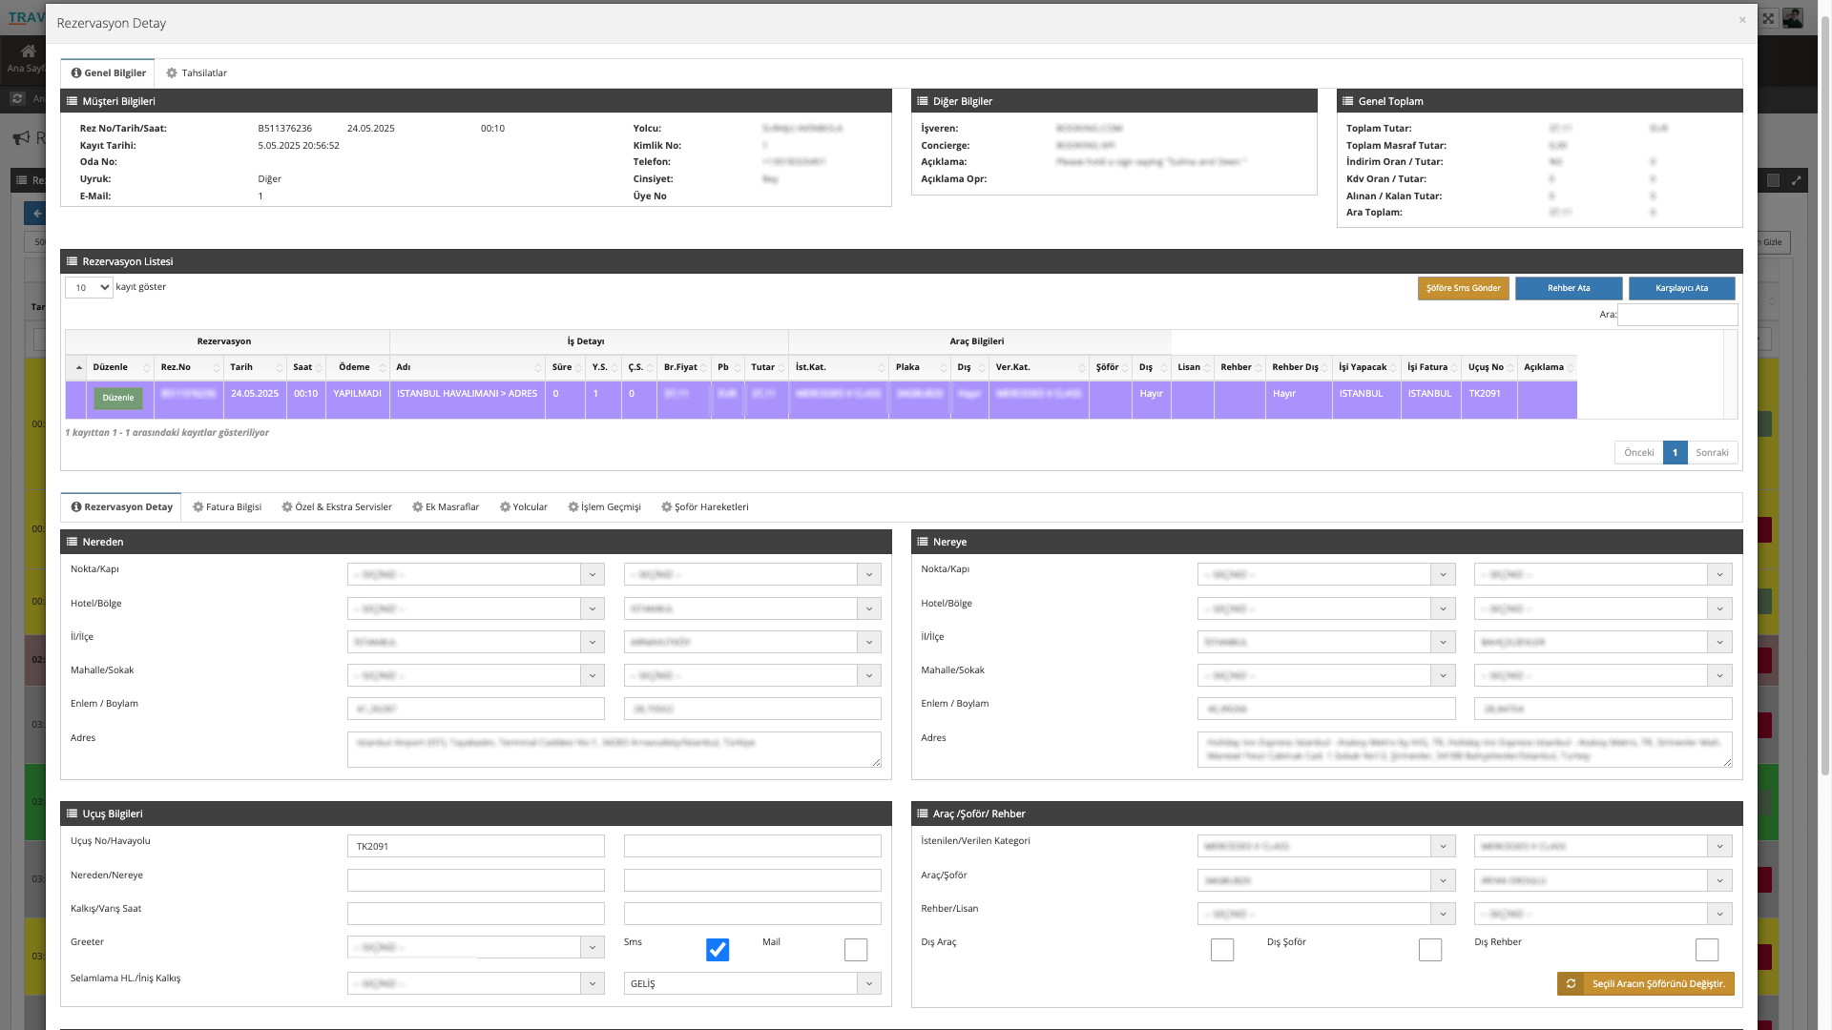Open the Yolcular tab
Viewport: 1832px width, 1030px height.
(524, 507)
